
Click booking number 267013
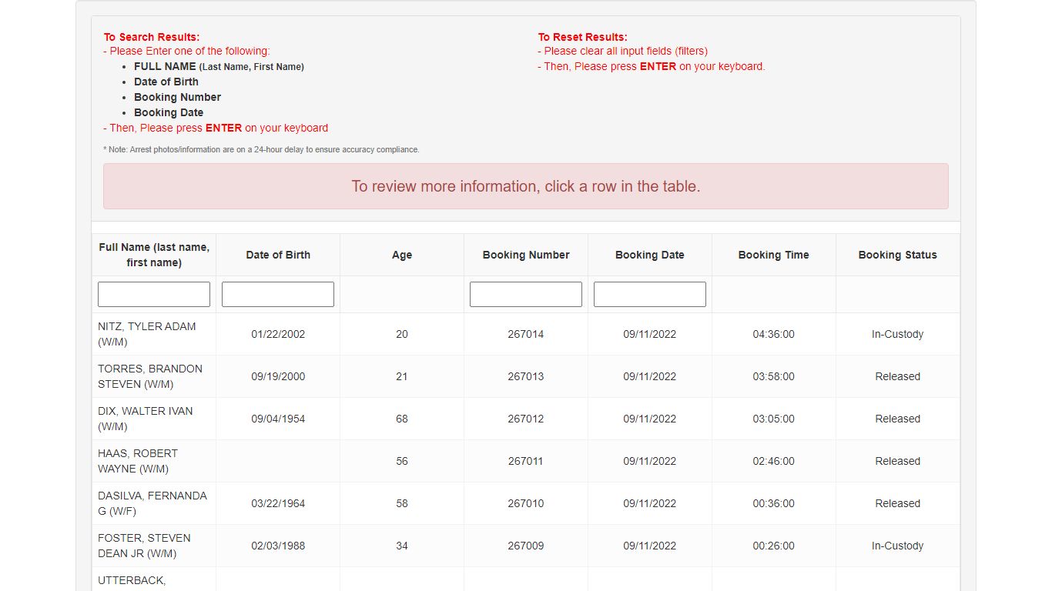coord(526,376)
